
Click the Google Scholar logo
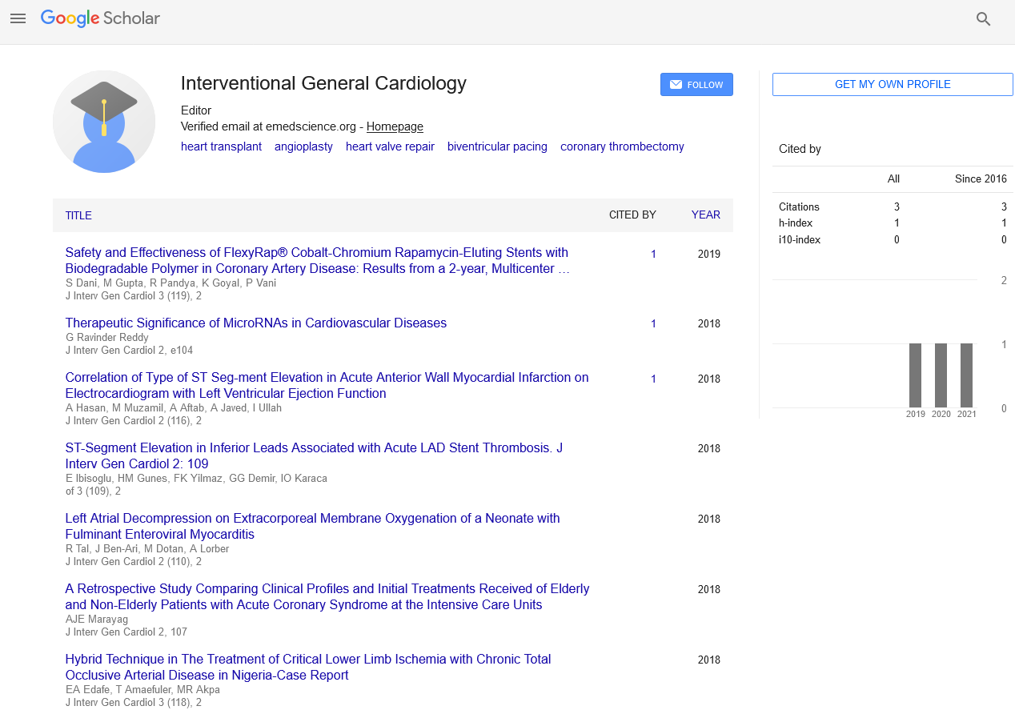[x=100, y=18]
